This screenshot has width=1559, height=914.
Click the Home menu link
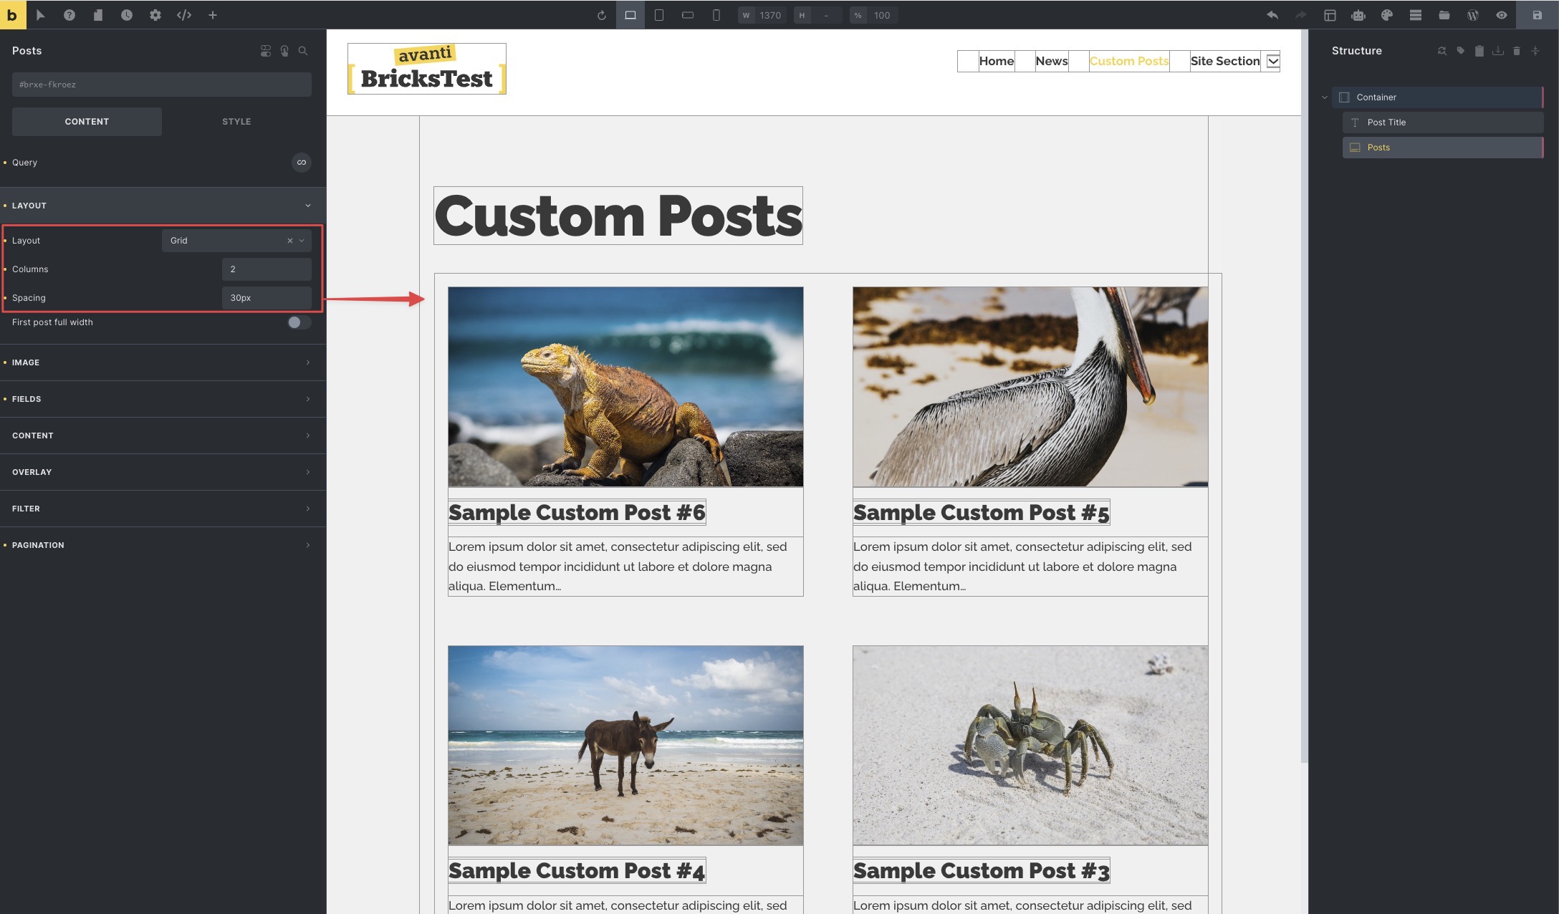click(997, 61)
